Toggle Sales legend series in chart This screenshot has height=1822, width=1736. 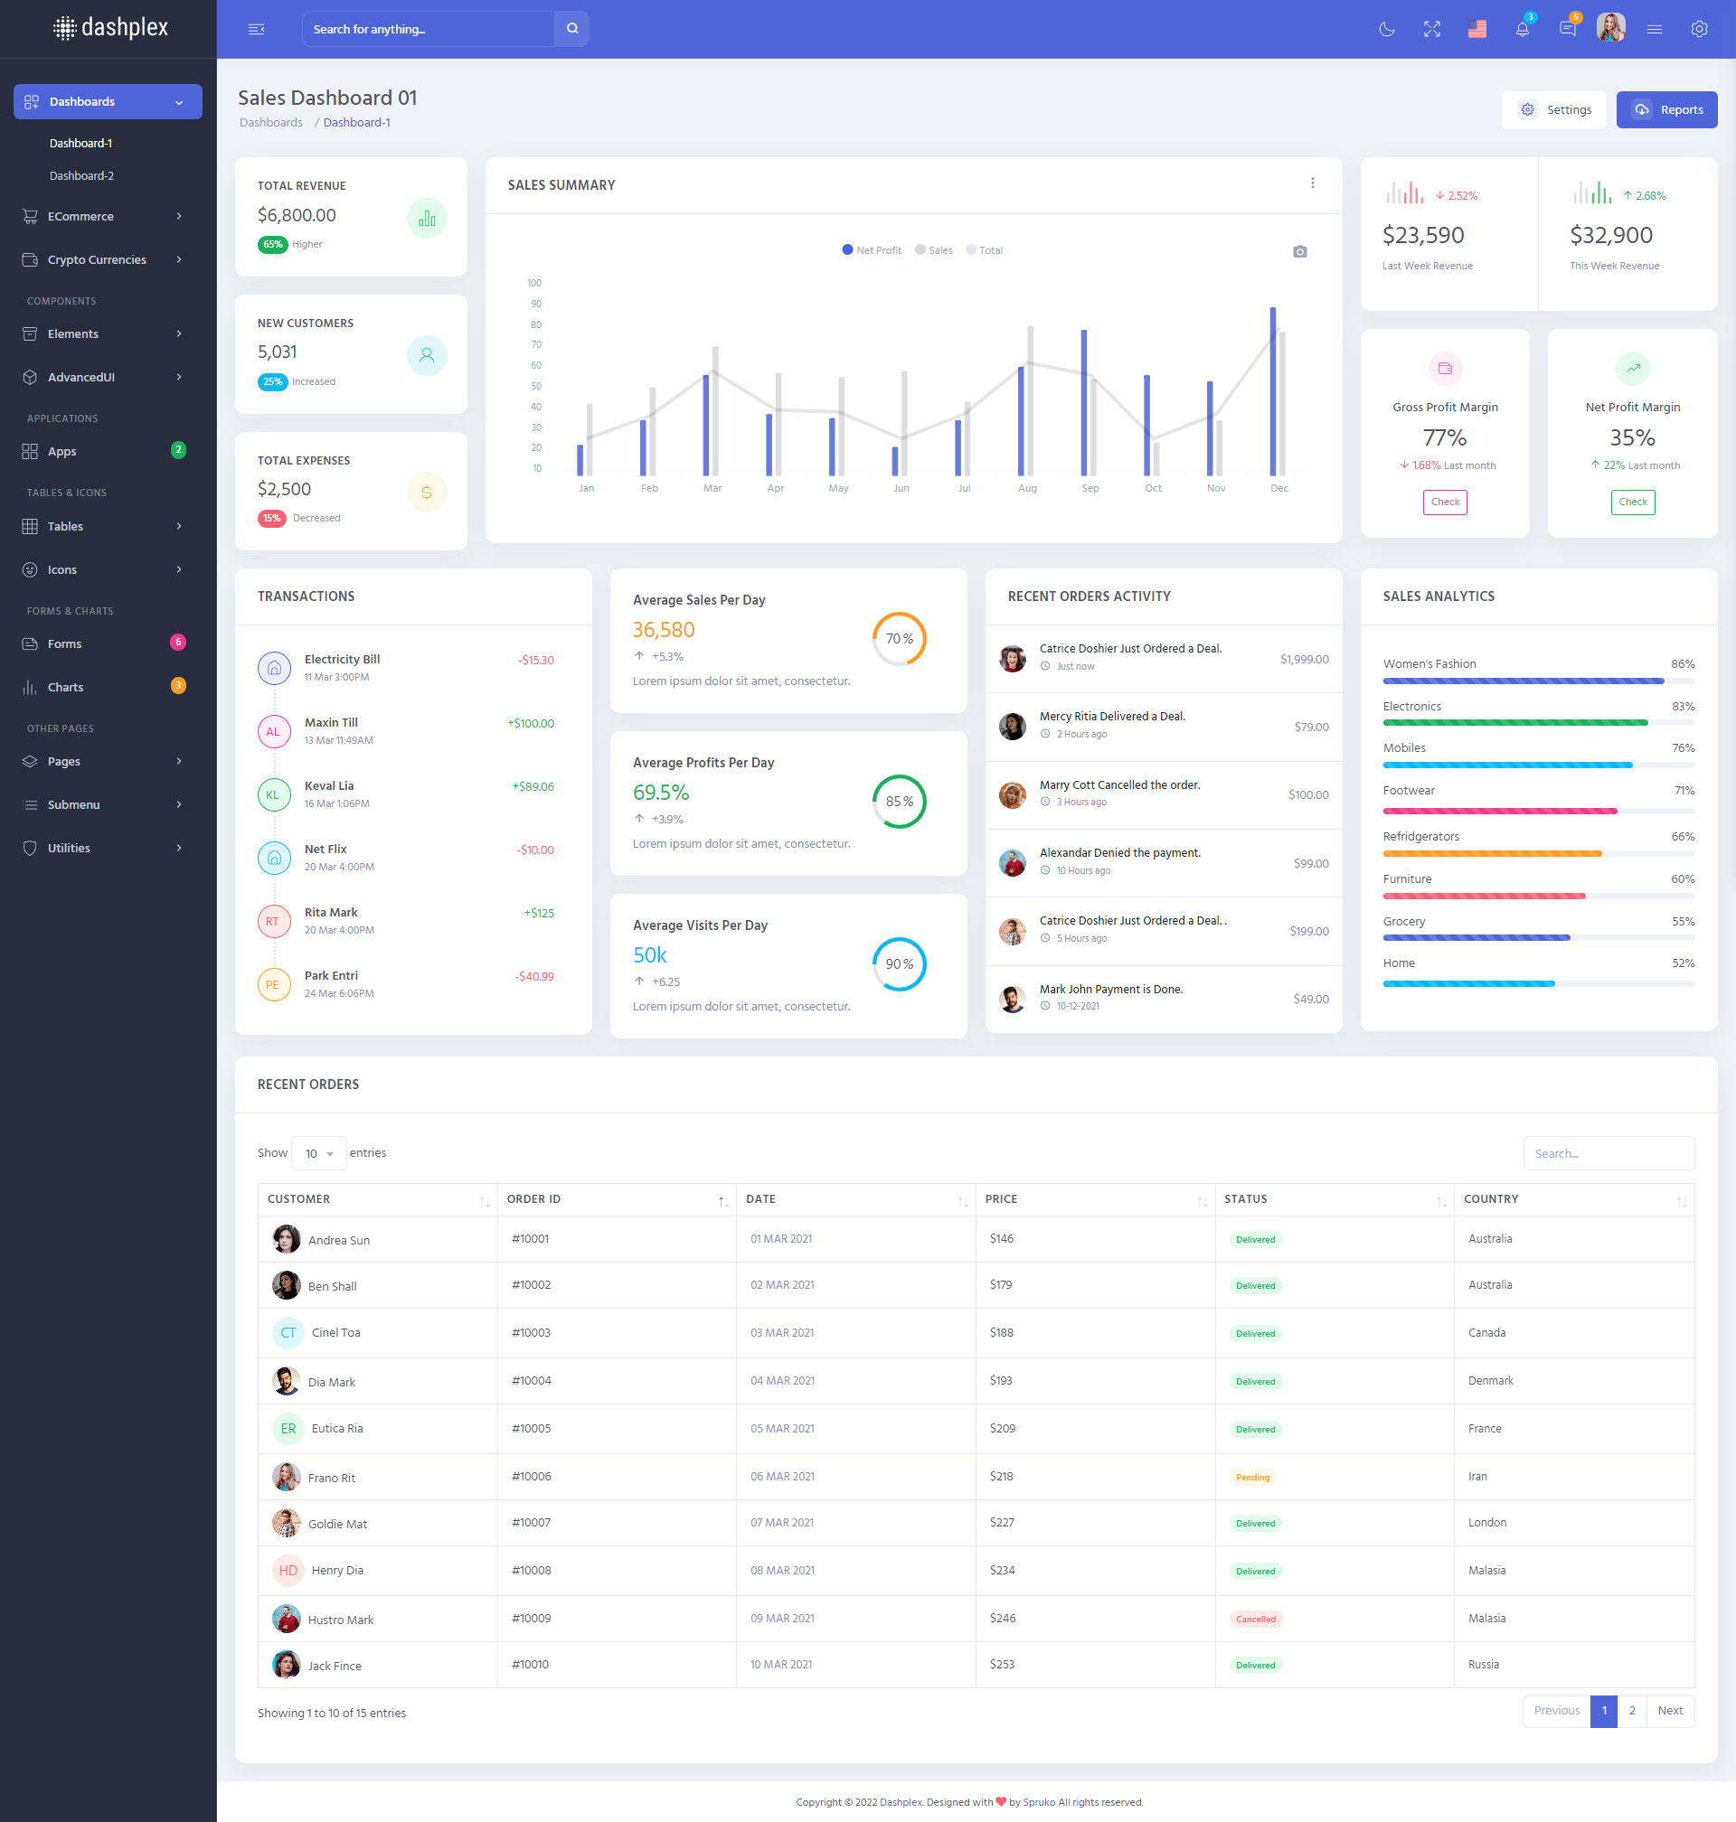[934, 249]
